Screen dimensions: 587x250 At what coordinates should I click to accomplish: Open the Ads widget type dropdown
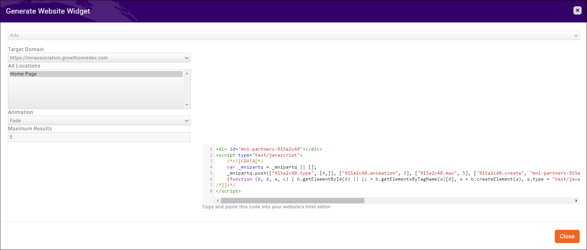(293, 35)
